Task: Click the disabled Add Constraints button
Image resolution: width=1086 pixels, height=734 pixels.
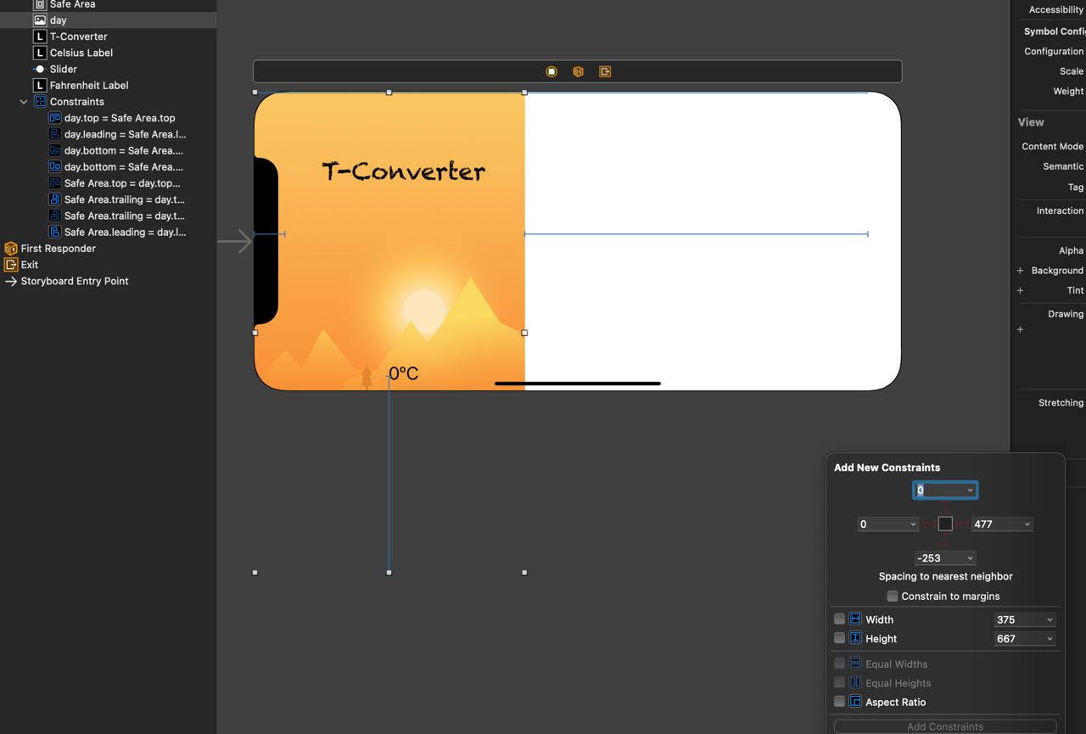Action: (x=945, y=726)
